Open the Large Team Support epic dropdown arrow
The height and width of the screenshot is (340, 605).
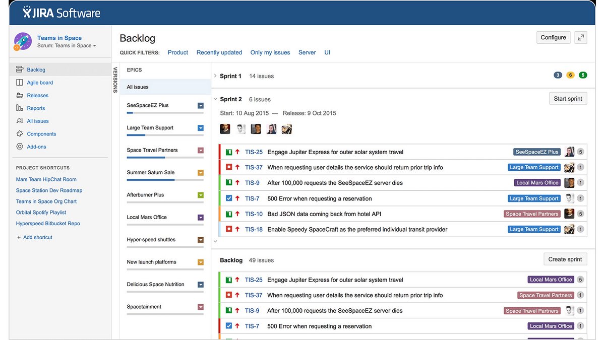[x=201, y=128]
